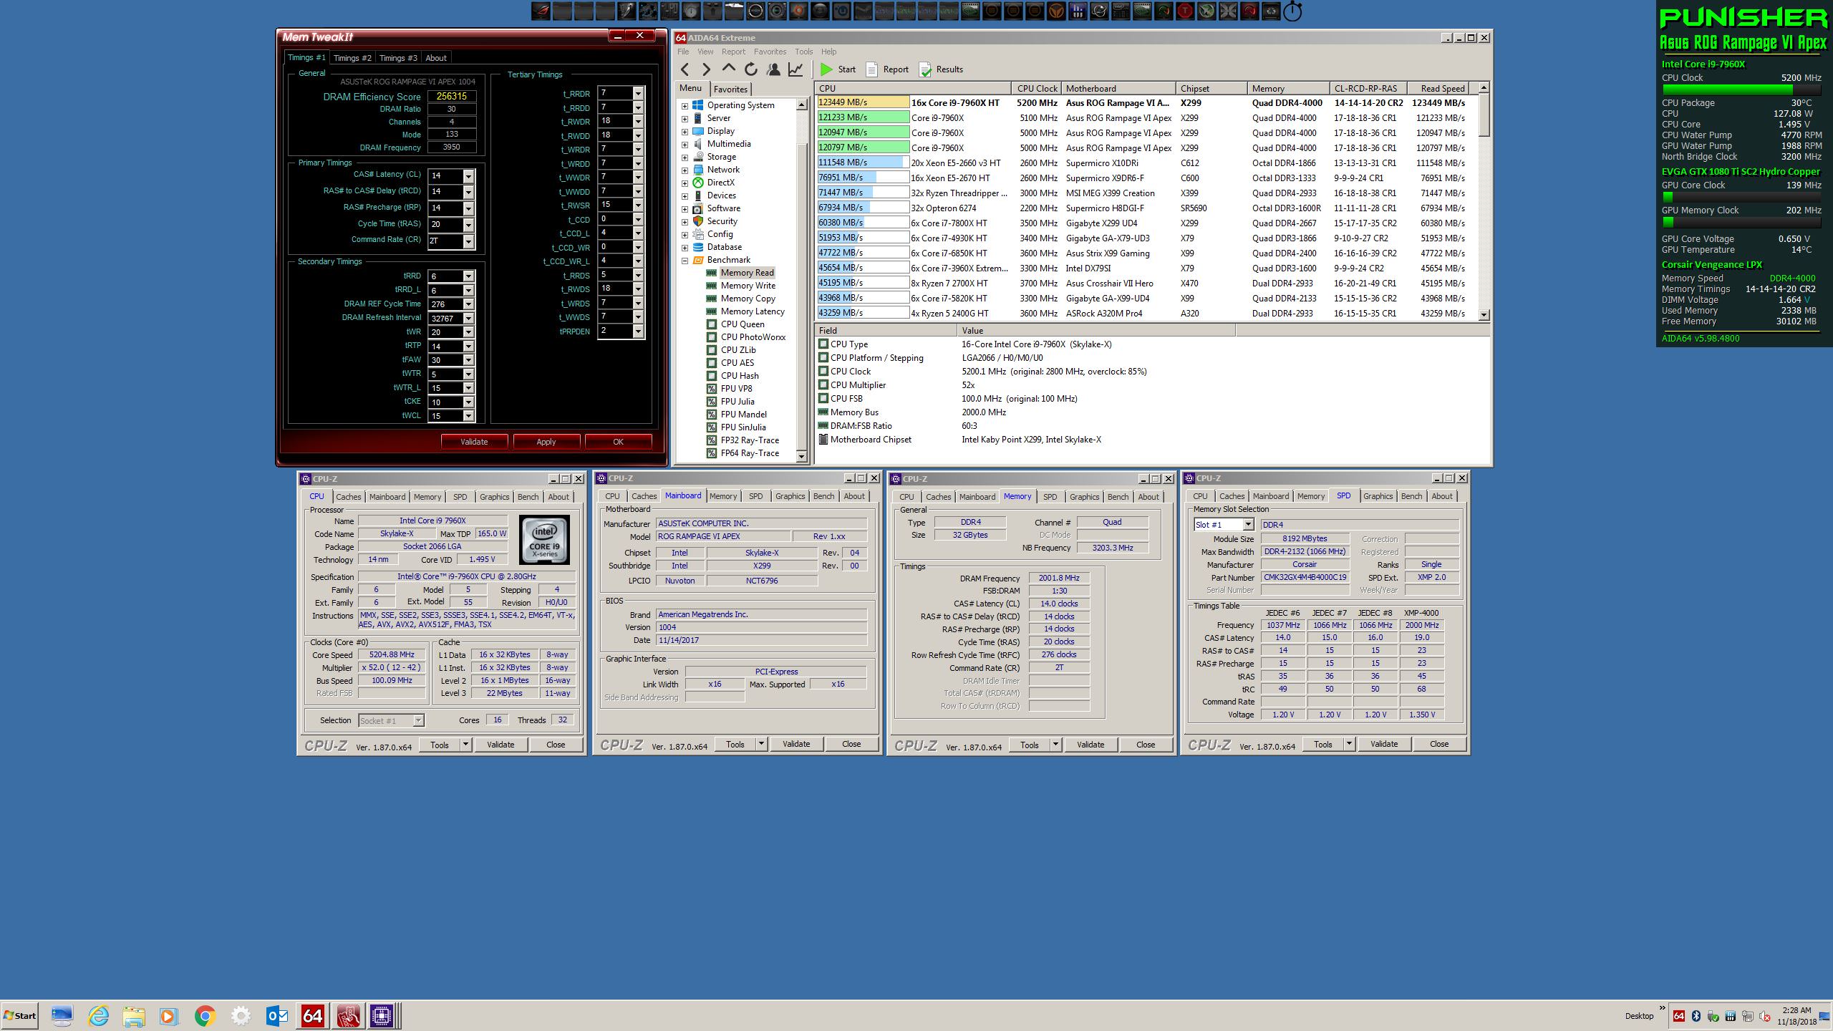The height and width of the screenshot is (1031, 1833).
Task: Select the CPU Queen benchmark item
Action: pyautogui.click(x=742, y=324)
